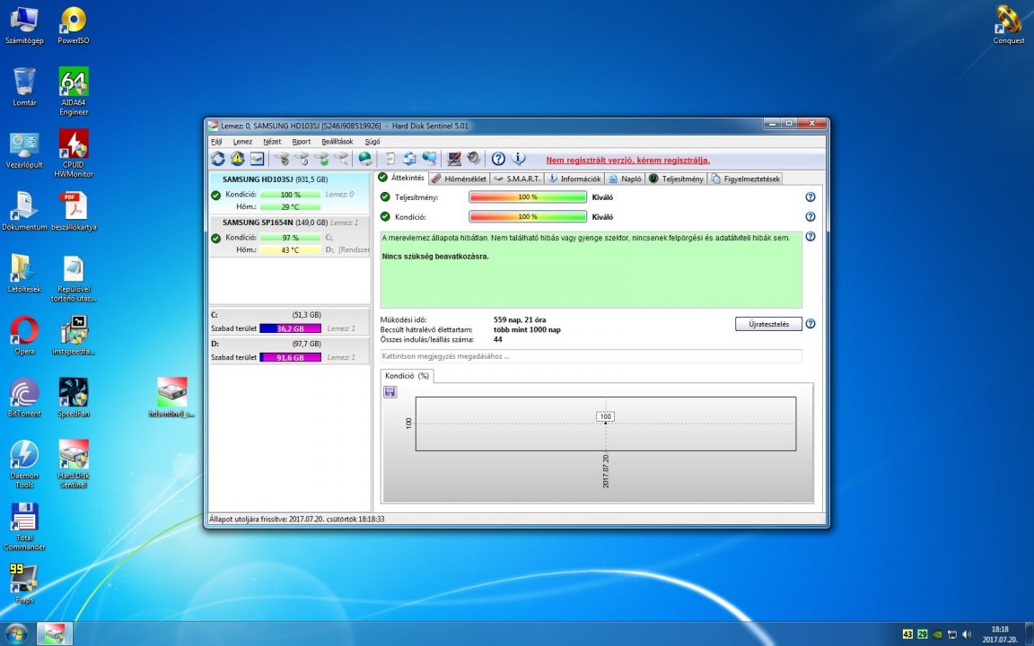Screen dimensions: 1034x646
Task: Click the Teljesítmény 100 % gradient bar
Action: (x=528, y=197)
